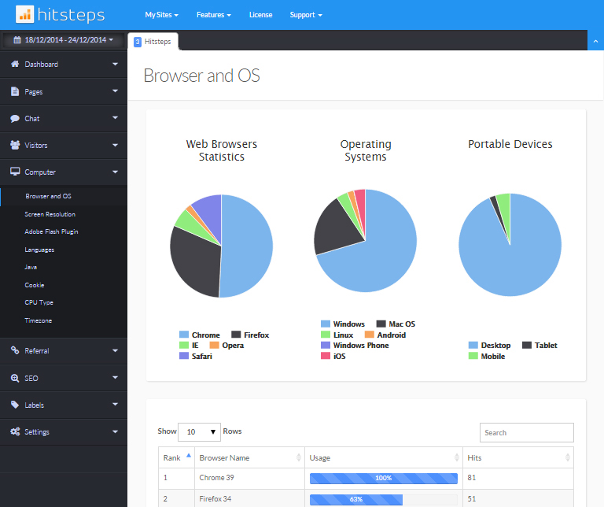Click the Dashboard home icon
Viewport: 604px width, 507px height.
click(15, 65)
